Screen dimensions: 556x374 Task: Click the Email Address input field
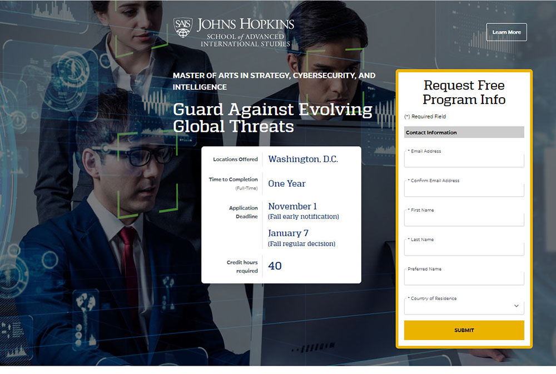(x=464, y=160)
